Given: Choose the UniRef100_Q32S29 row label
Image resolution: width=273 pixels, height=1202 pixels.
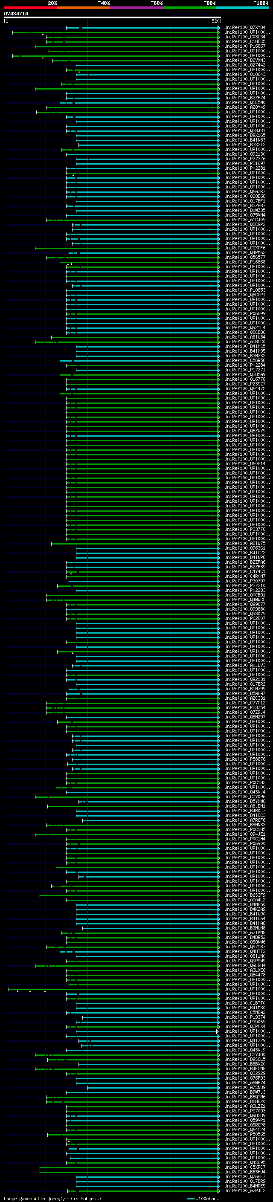Looking at the screenshot, I should tap(245, 1073).
